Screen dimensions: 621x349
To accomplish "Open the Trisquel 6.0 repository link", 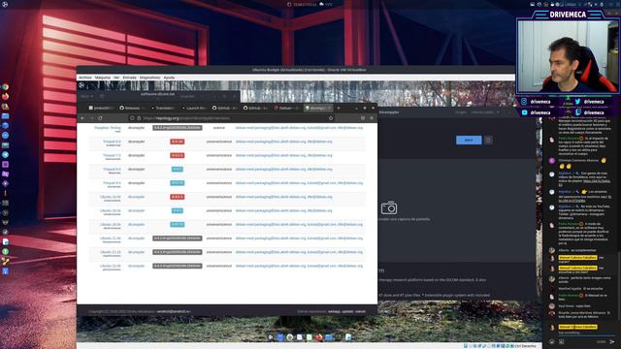I will tap(112, 142).
